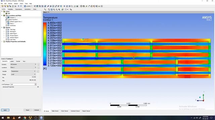Screen dimensions: 215x120
Task: Click the viewer select-mode arrow icon
Action: tap(45, 10)
